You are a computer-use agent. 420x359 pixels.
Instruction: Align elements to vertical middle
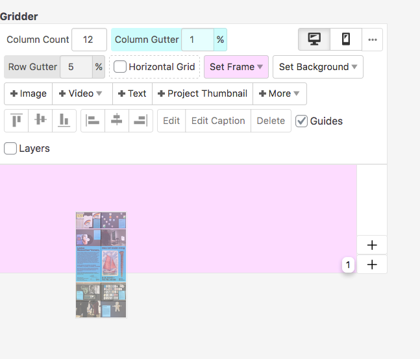(40, 121)
